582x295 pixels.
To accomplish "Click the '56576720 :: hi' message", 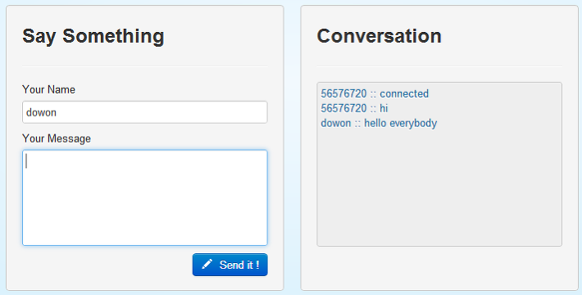I will click(x=354, y=108).
